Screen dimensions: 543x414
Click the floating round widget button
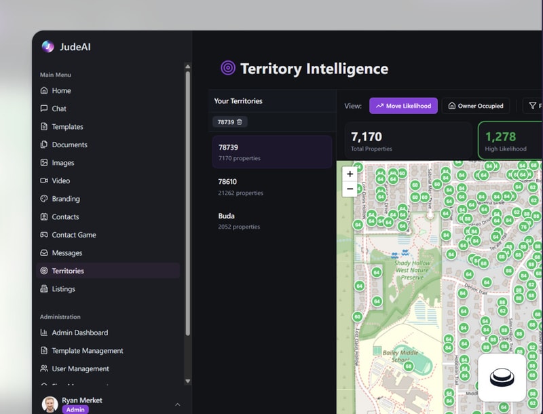pos(502,377)
